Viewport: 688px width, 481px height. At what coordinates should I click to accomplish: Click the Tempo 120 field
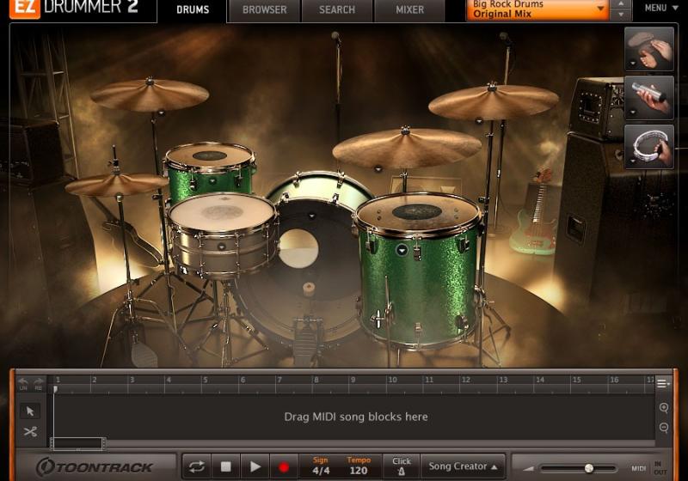tap(359, 466)
